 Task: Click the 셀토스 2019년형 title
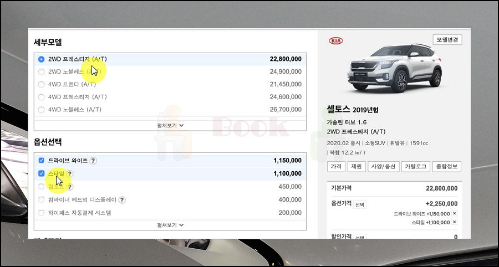353,110
